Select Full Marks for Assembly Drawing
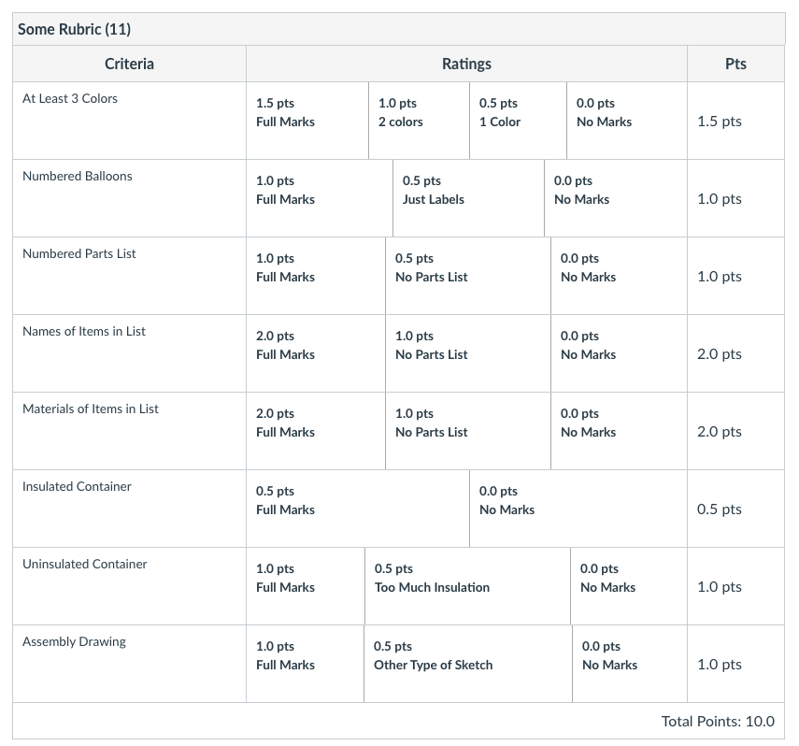The width and height of the screenshot is (799, 746). (306, 664)
